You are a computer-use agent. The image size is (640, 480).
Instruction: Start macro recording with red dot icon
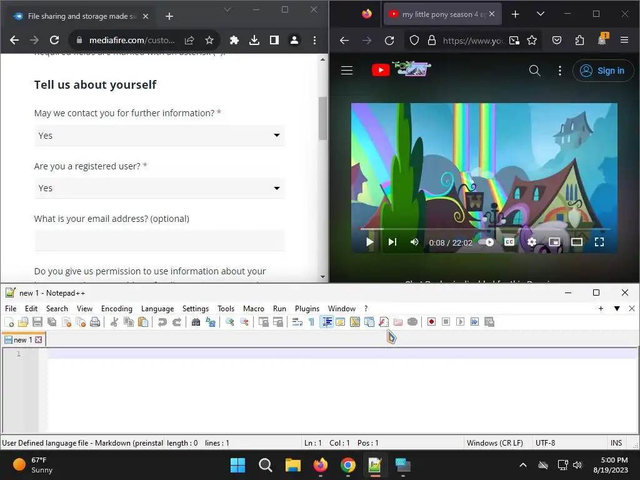[x=431, y=322]
